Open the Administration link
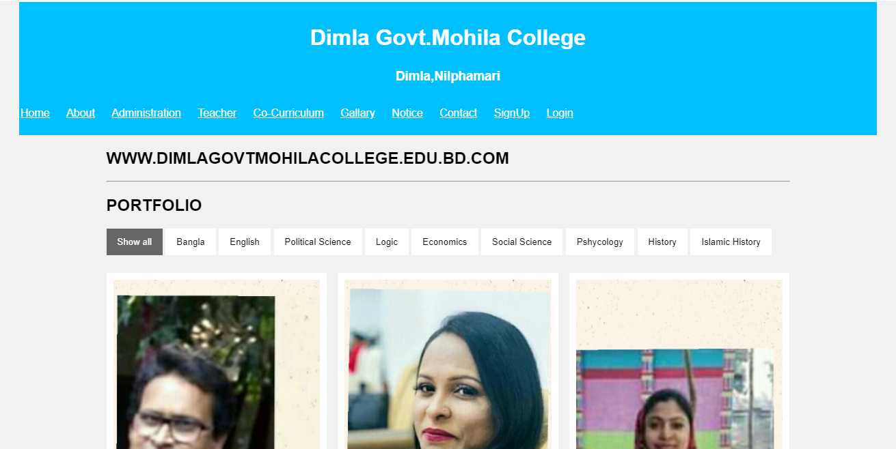Screen dimensions: 896x449 click(x=146, y=113)
